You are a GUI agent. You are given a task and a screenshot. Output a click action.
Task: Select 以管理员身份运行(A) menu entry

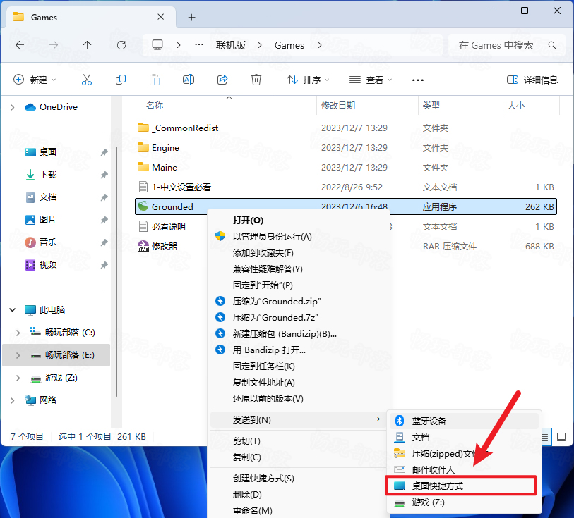[x=299, y=236]
